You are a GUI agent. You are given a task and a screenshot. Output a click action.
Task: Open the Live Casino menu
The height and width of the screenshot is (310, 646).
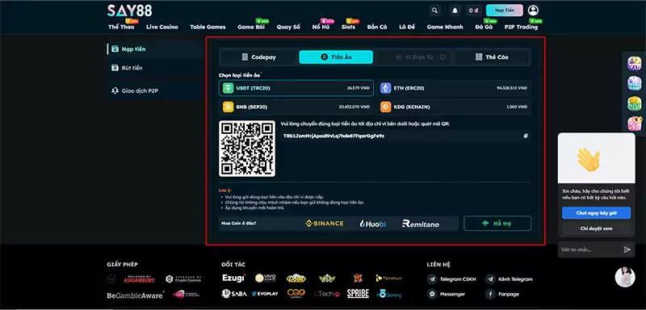(162, 27)
